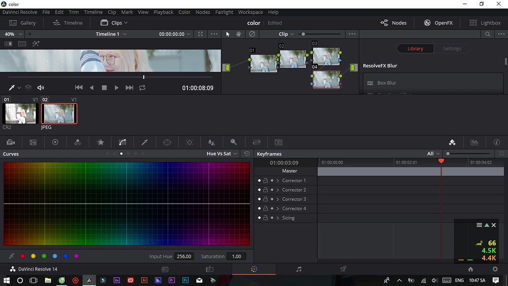Select the red hue color swatch
Screen dimensions: 508x286
tap(22, 256)
